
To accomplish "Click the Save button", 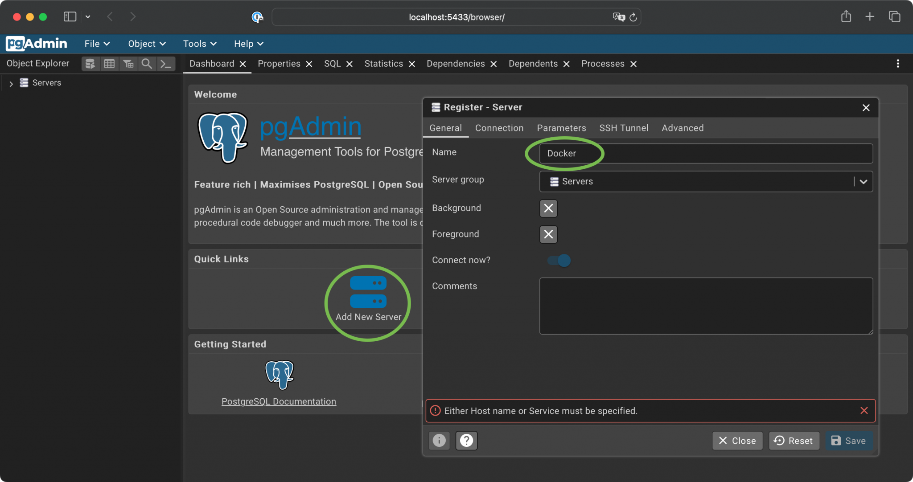I will coord(849,441).
